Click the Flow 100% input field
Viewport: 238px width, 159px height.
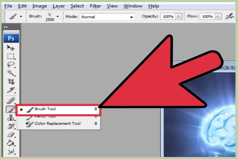pos(207,16)
